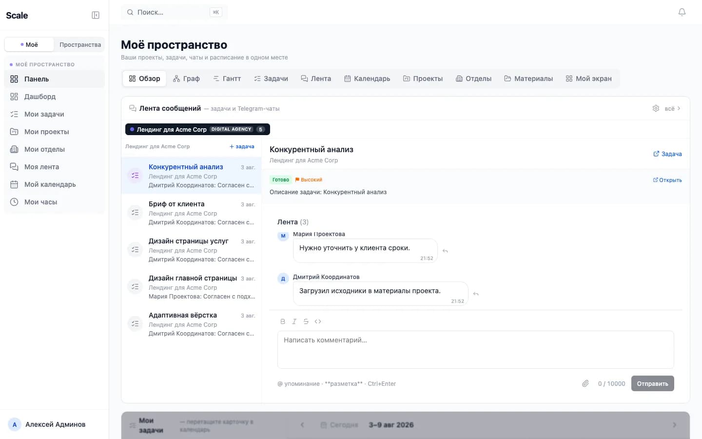
Task: Open the Дизайн главной страницы task
Action: (192, 287)
